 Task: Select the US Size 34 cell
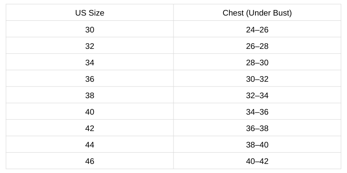coord(90,63)
